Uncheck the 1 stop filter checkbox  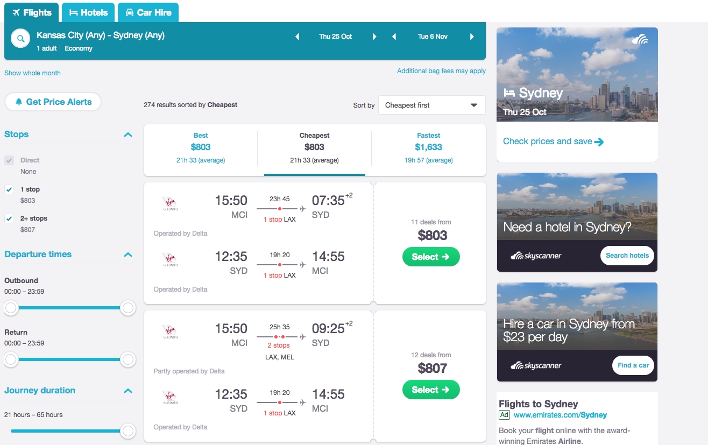(x=9, y=189)
